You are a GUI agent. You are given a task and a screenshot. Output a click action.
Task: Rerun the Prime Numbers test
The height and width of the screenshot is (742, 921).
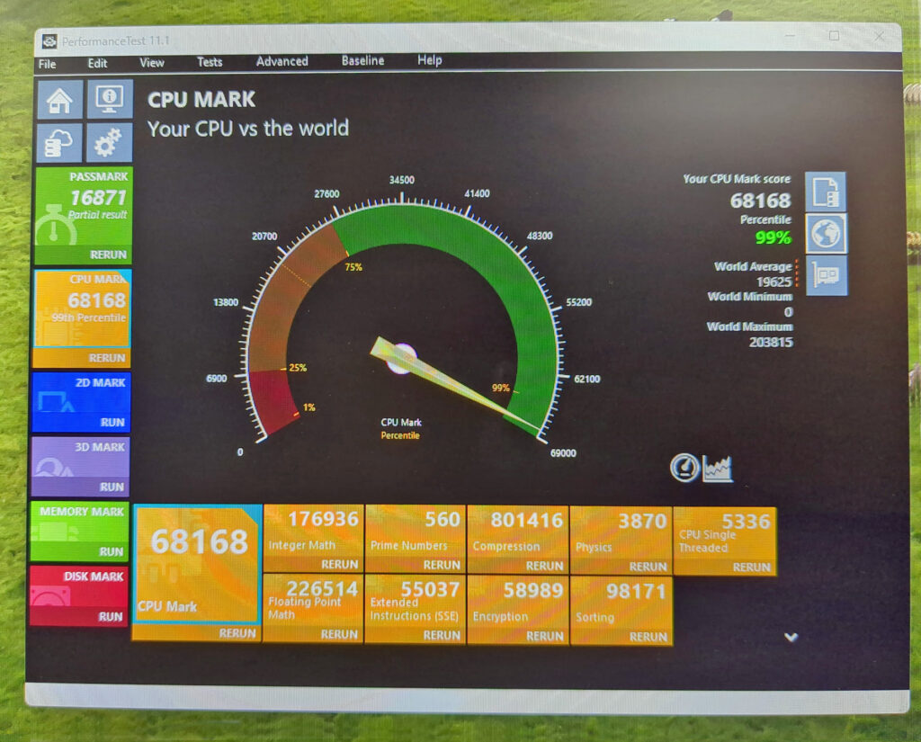[x=442, y=565]
